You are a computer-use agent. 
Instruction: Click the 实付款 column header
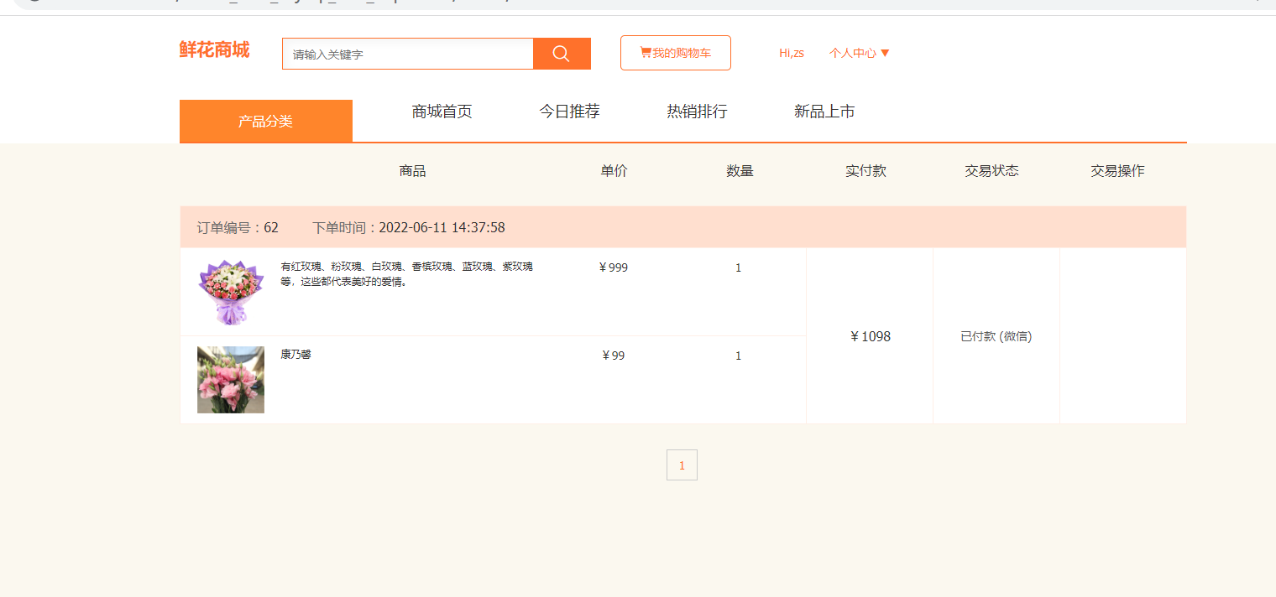(x=865, y=171)
